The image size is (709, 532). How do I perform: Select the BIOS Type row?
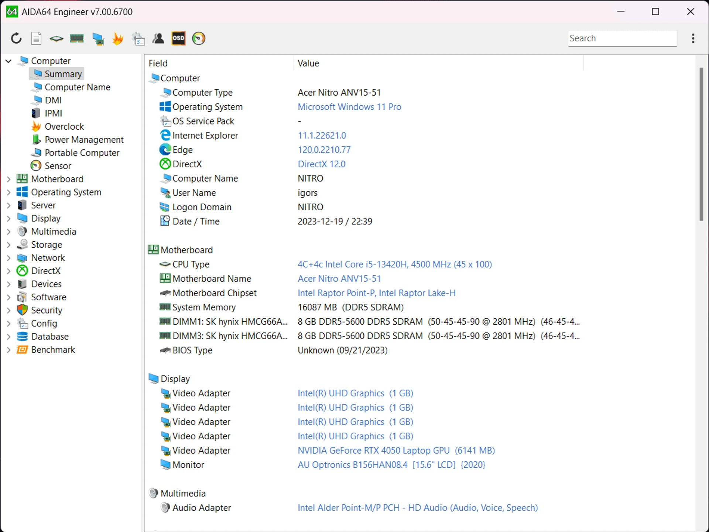(364, 350)
